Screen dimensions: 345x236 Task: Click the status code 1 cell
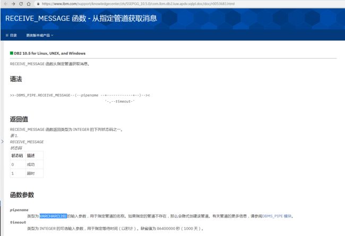pyautogui.click(x=18, y=173)
